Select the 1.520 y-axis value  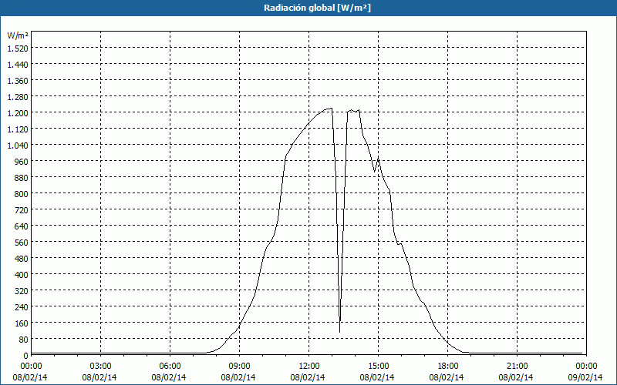18,48
